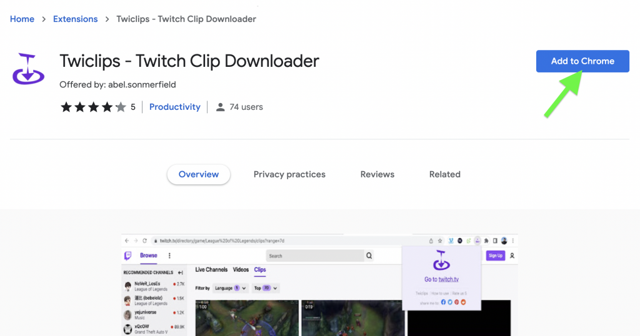Click the 'Twiclips - Twitch Clip Downloader' page heading

pos(189,61)
